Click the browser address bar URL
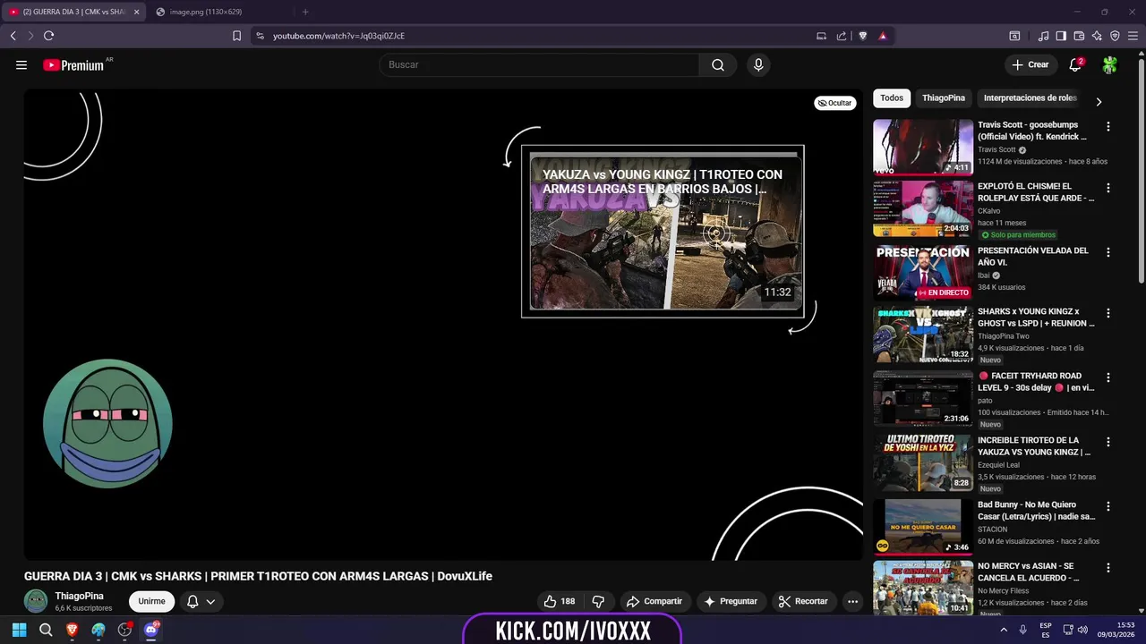 (x=338, y=36)
